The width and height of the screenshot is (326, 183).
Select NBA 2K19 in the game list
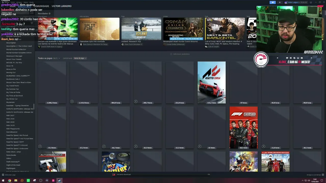tap(10, 122)
